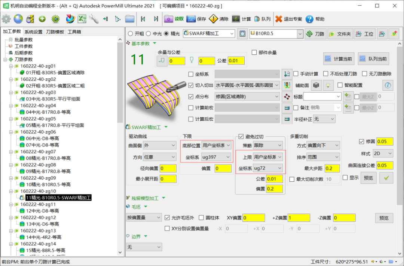Open the 工具箱 tab

[x=74, y=32]
